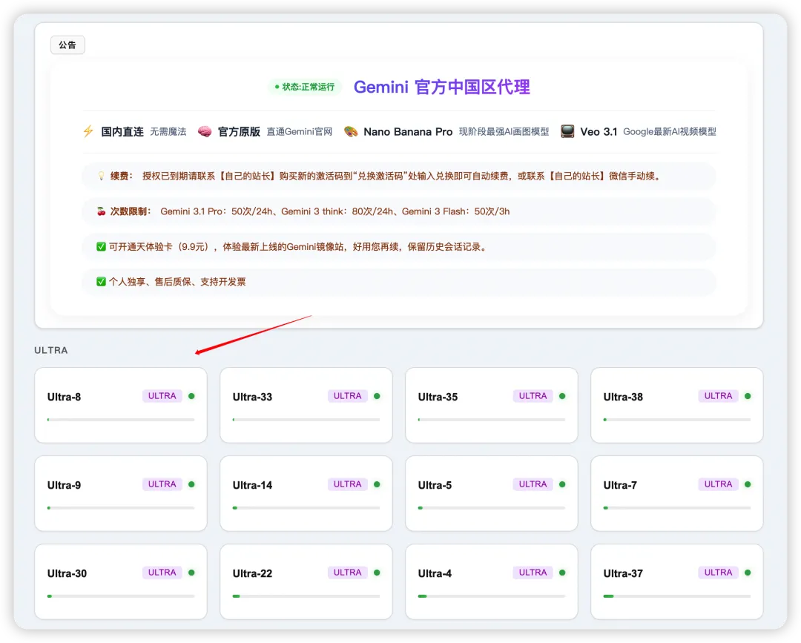Viewport: 801px width, 643px height.
Task: Click the green status dot on Ultra-14
Action: (x=377, y=484)
